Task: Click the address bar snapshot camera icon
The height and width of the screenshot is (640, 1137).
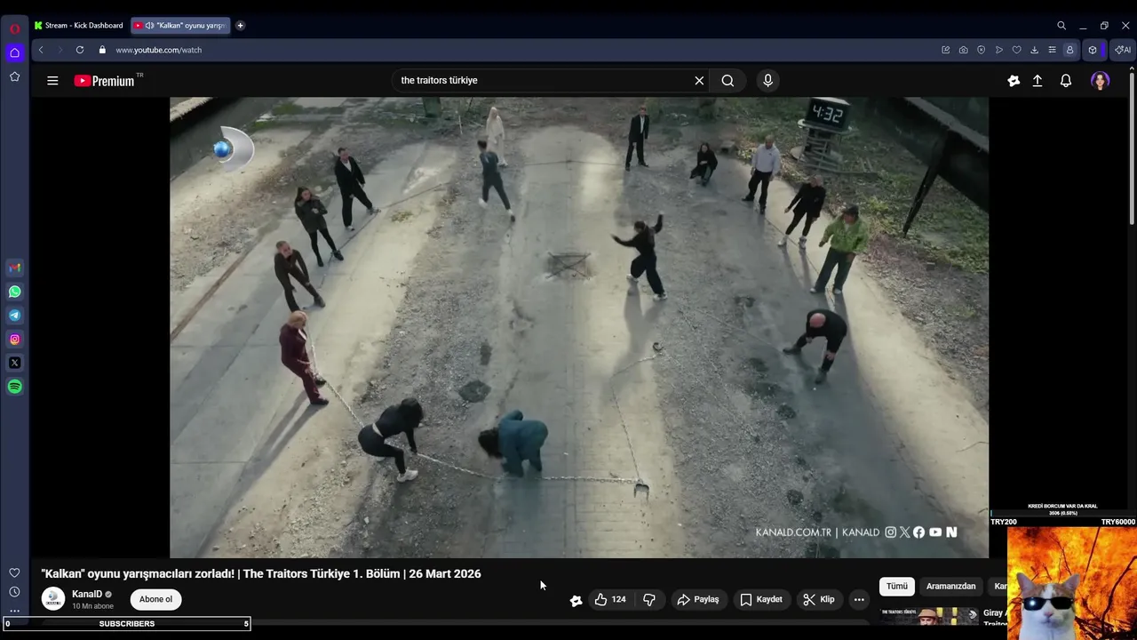Action: [963, 50]
